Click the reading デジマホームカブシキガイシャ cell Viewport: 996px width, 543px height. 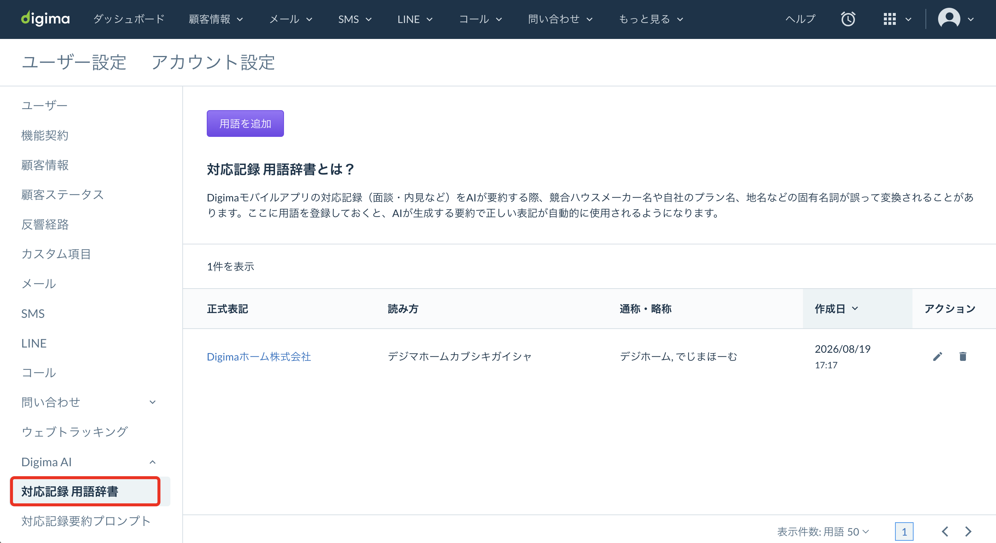point(460,356)
